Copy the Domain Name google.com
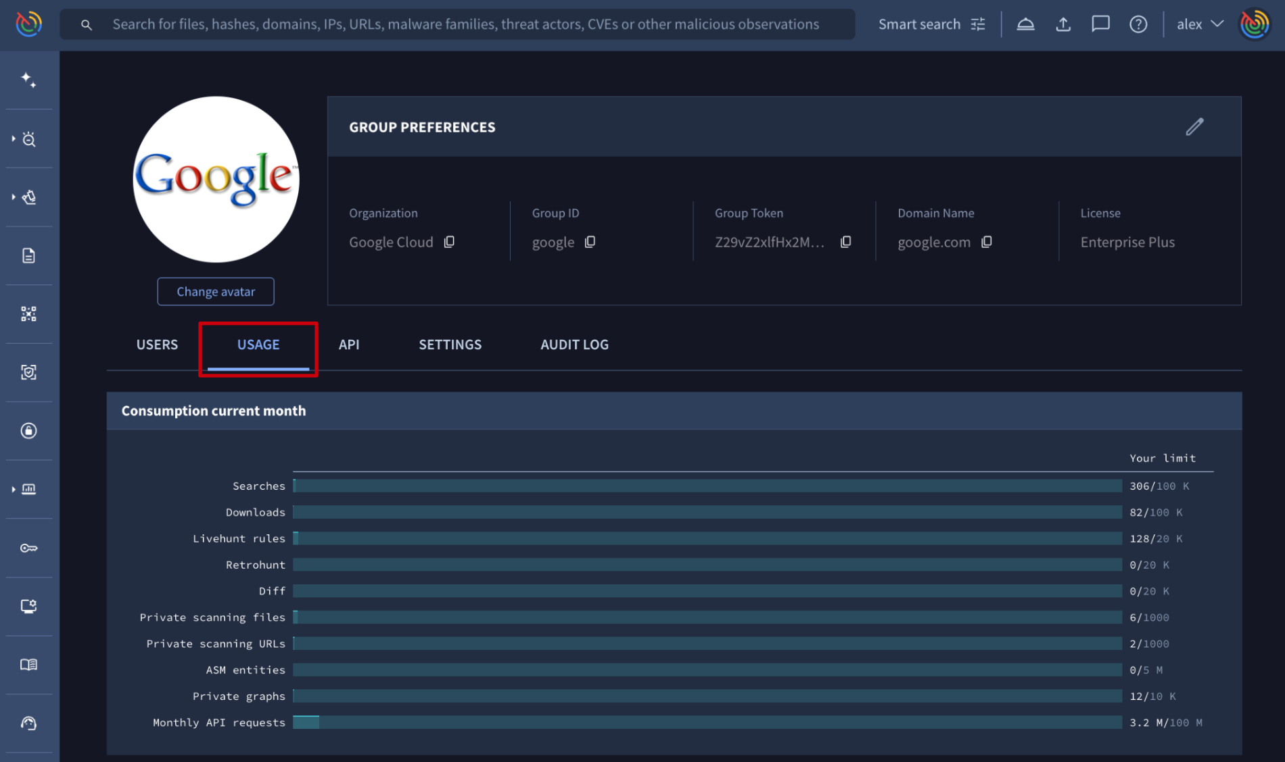 (x=987, y=242)
